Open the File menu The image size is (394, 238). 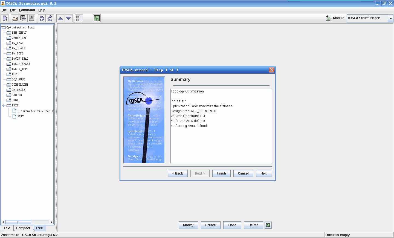[4, 10]
